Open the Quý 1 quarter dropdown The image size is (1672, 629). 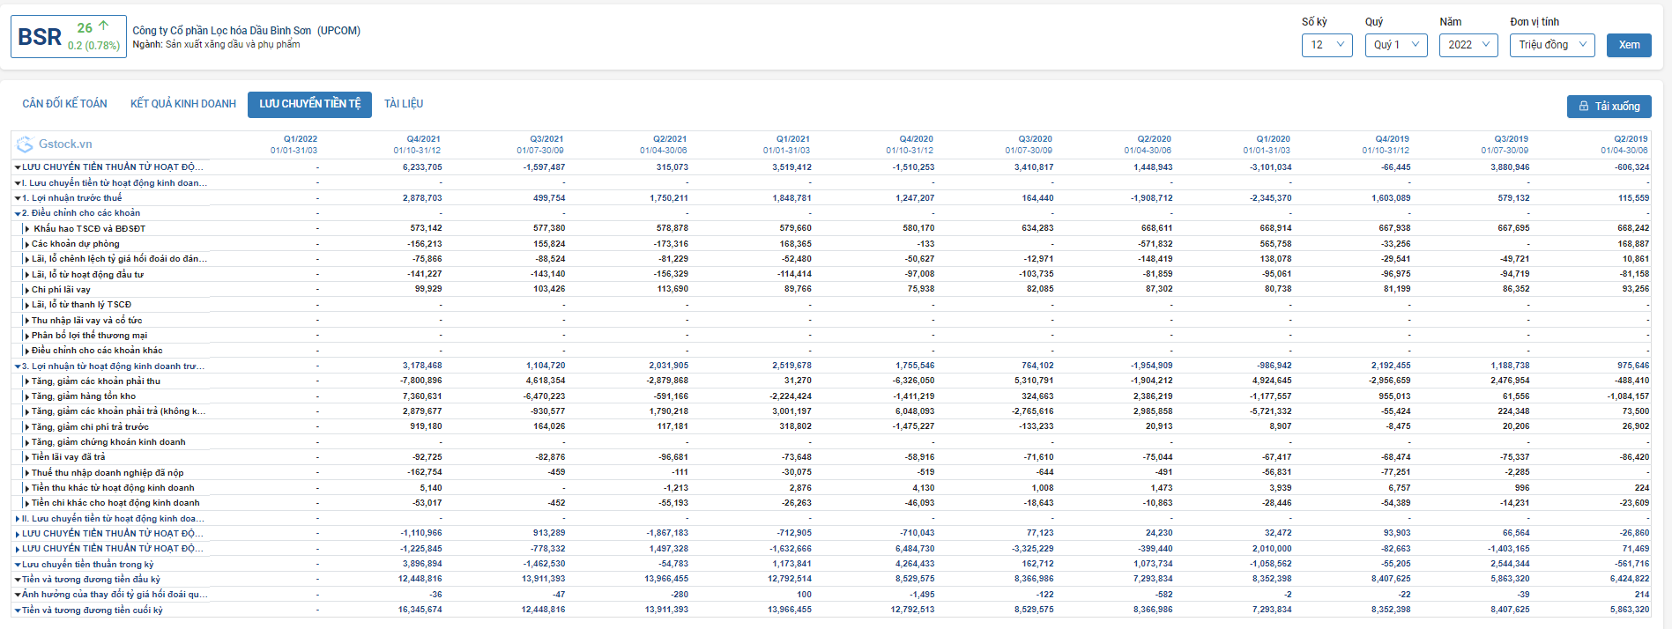click(x=1395, y=45)
